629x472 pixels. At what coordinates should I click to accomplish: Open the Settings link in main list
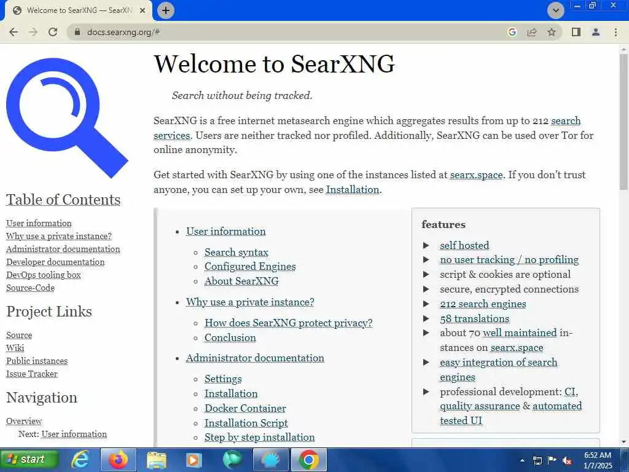pyautogui.click(x=223, y=379)
